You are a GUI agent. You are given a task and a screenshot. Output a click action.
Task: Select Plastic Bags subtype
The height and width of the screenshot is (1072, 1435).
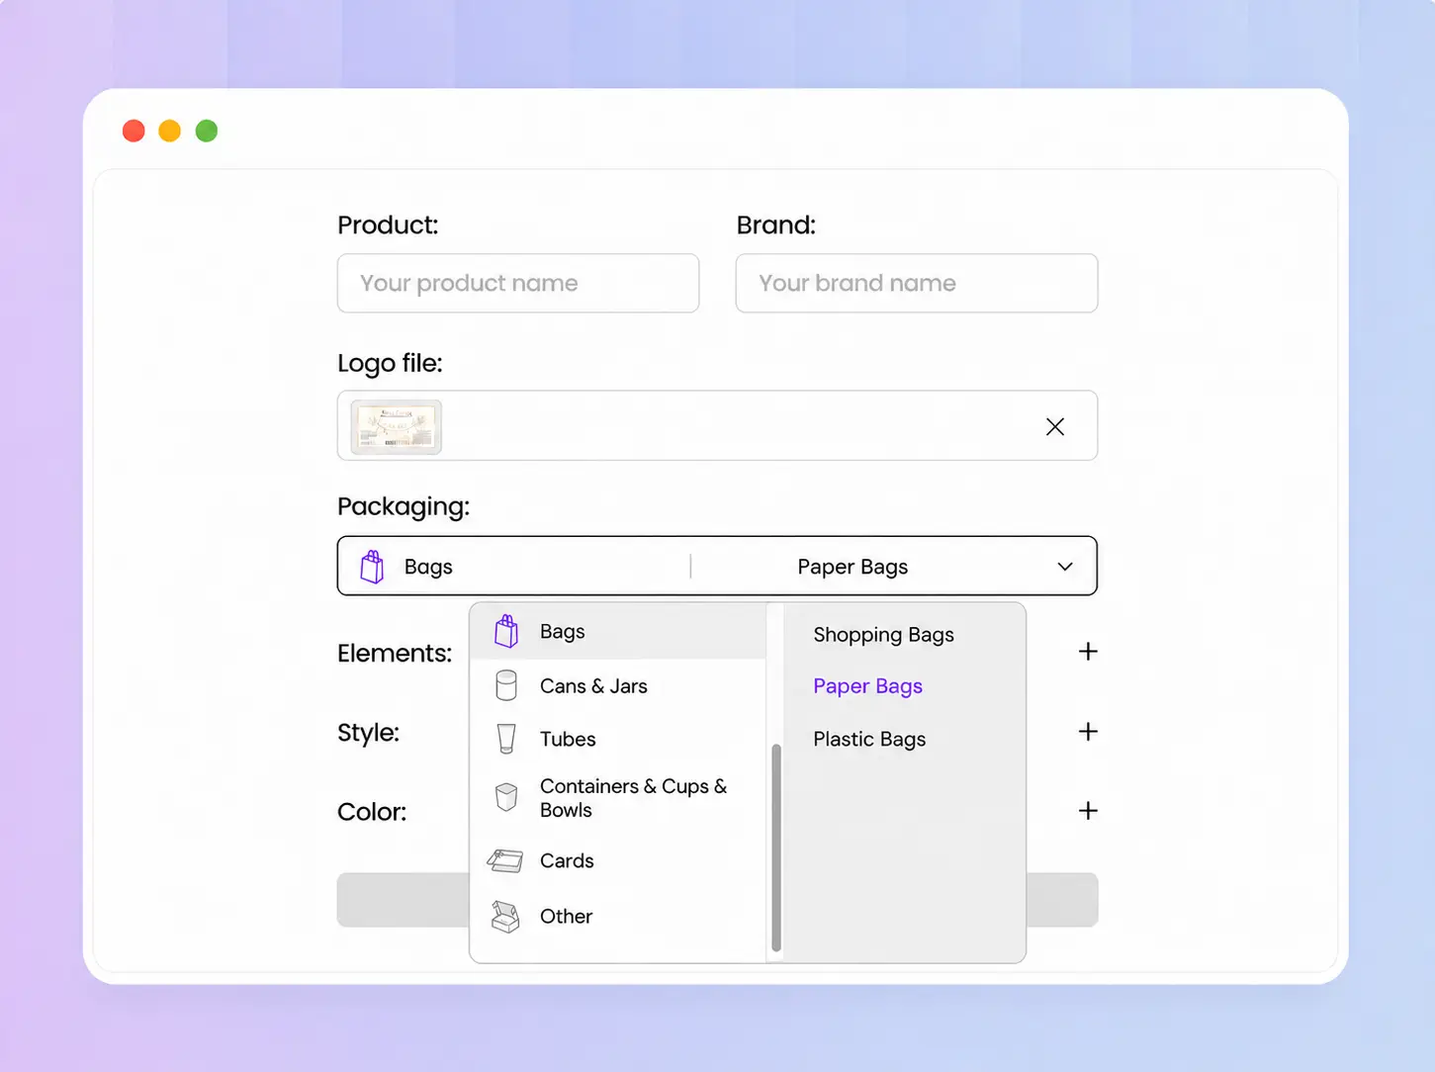pyautogui.click(x=870, y=740)
